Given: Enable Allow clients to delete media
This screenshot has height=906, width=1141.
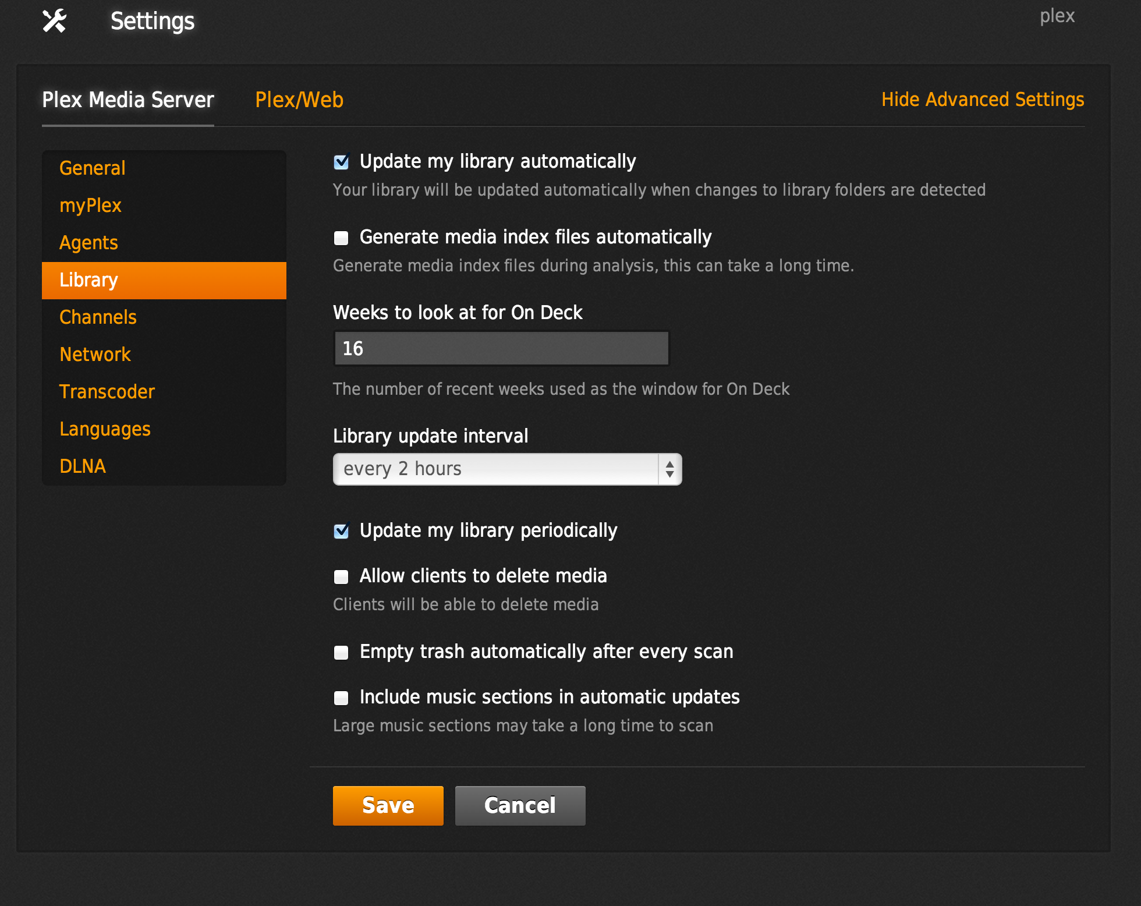Looking at the screenshot, I should 341,576.
